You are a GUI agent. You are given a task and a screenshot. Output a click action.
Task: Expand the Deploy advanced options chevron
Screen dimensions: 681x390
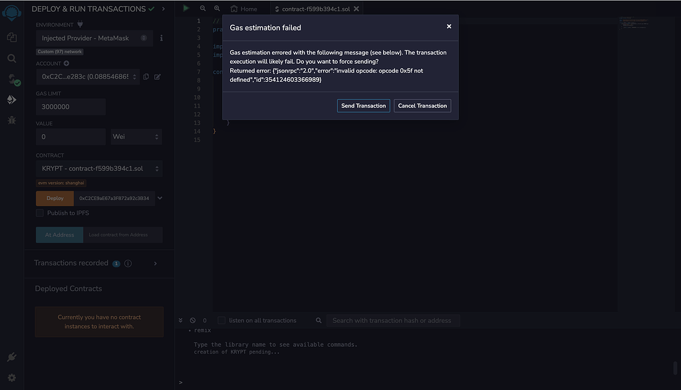(158, 198)
